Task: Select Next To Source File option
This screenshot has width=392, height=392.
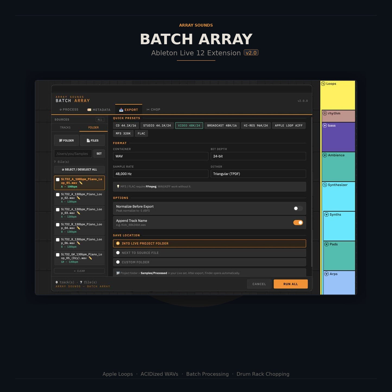Action: point(209,253)
